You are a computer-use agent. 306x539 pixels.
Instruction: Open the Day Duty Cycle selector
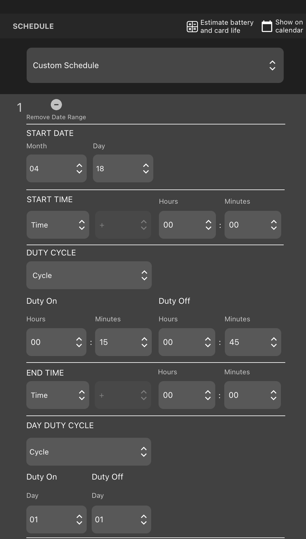tap(89, 452)
